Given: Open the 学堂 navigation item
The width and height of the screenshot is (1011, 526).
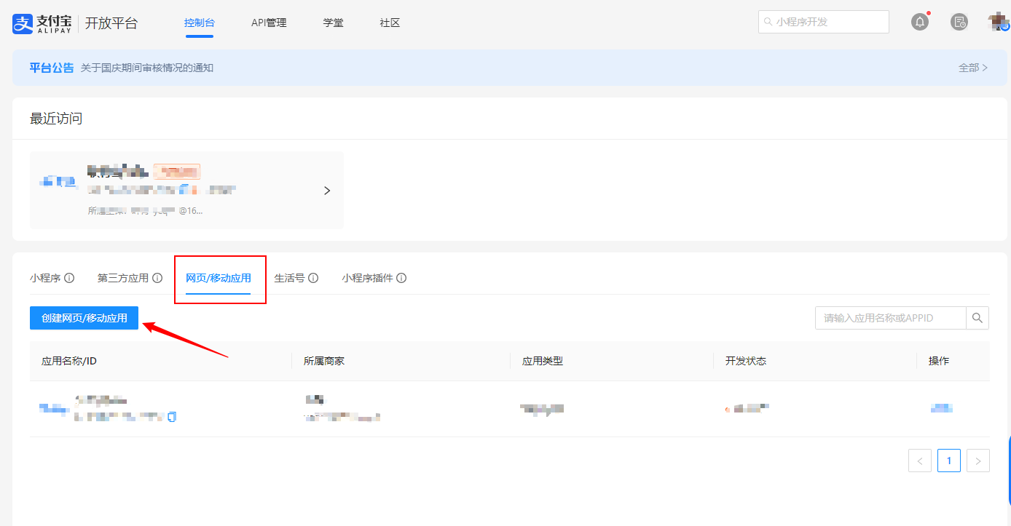Looking at the screenshot, I should [x=334, y=23].
